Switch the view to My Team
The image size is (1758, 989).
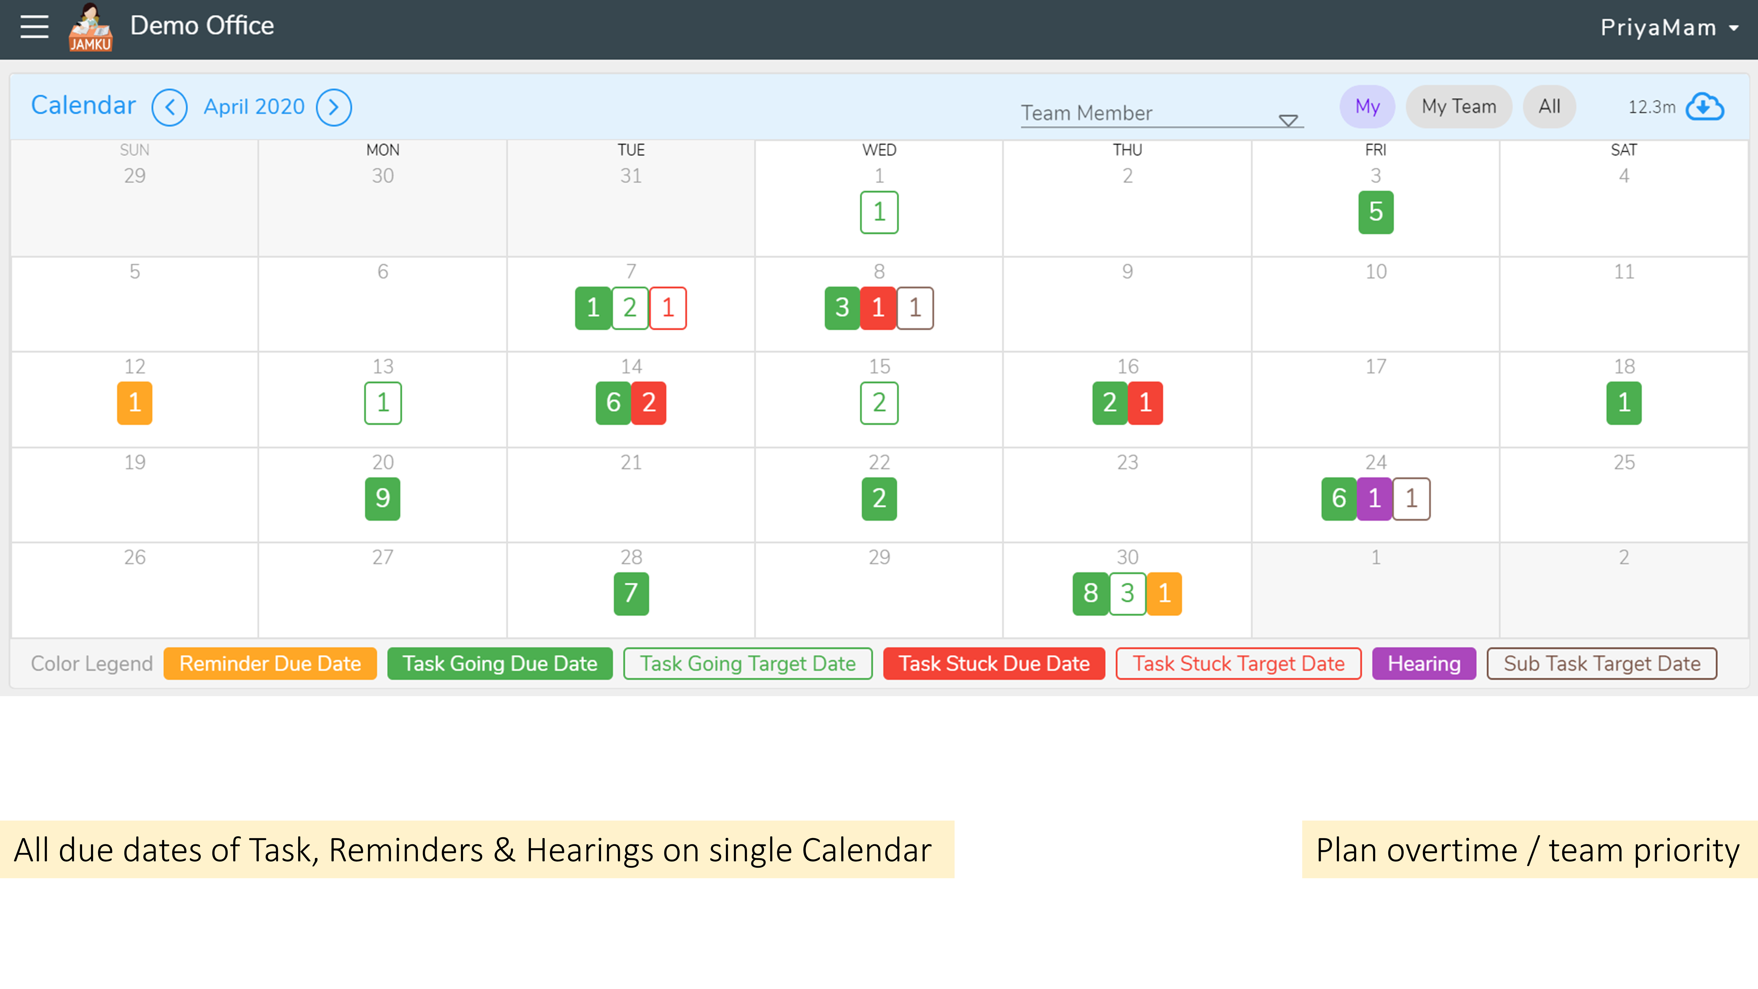point(1459,106)
